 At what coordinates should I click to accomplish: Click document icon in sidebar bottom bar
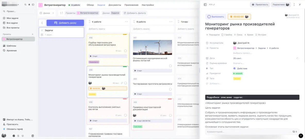tap(18, 136)
